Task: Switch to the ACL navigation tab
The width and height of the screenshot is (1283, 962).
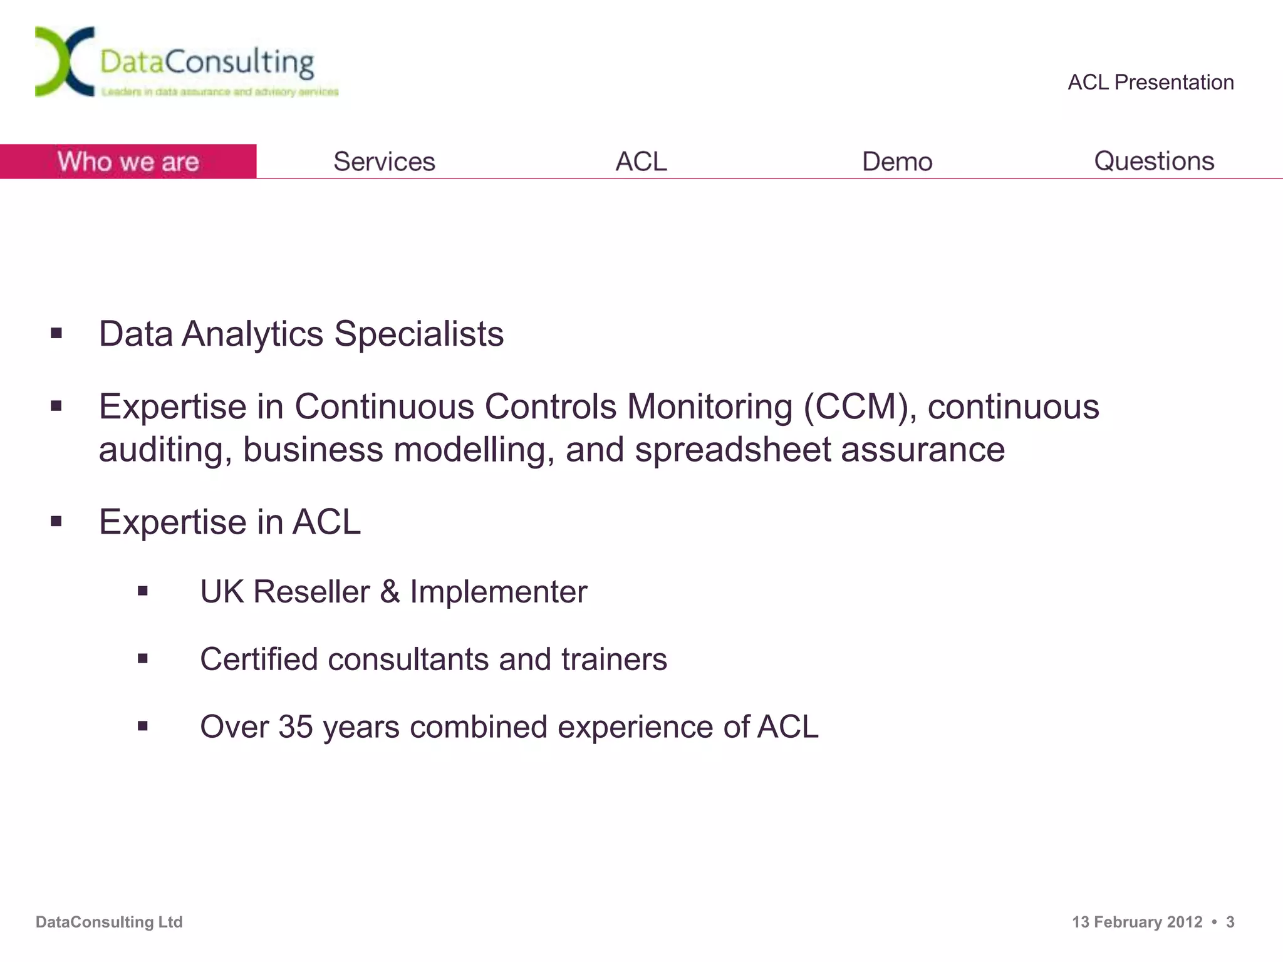Action: click(641, 162)
